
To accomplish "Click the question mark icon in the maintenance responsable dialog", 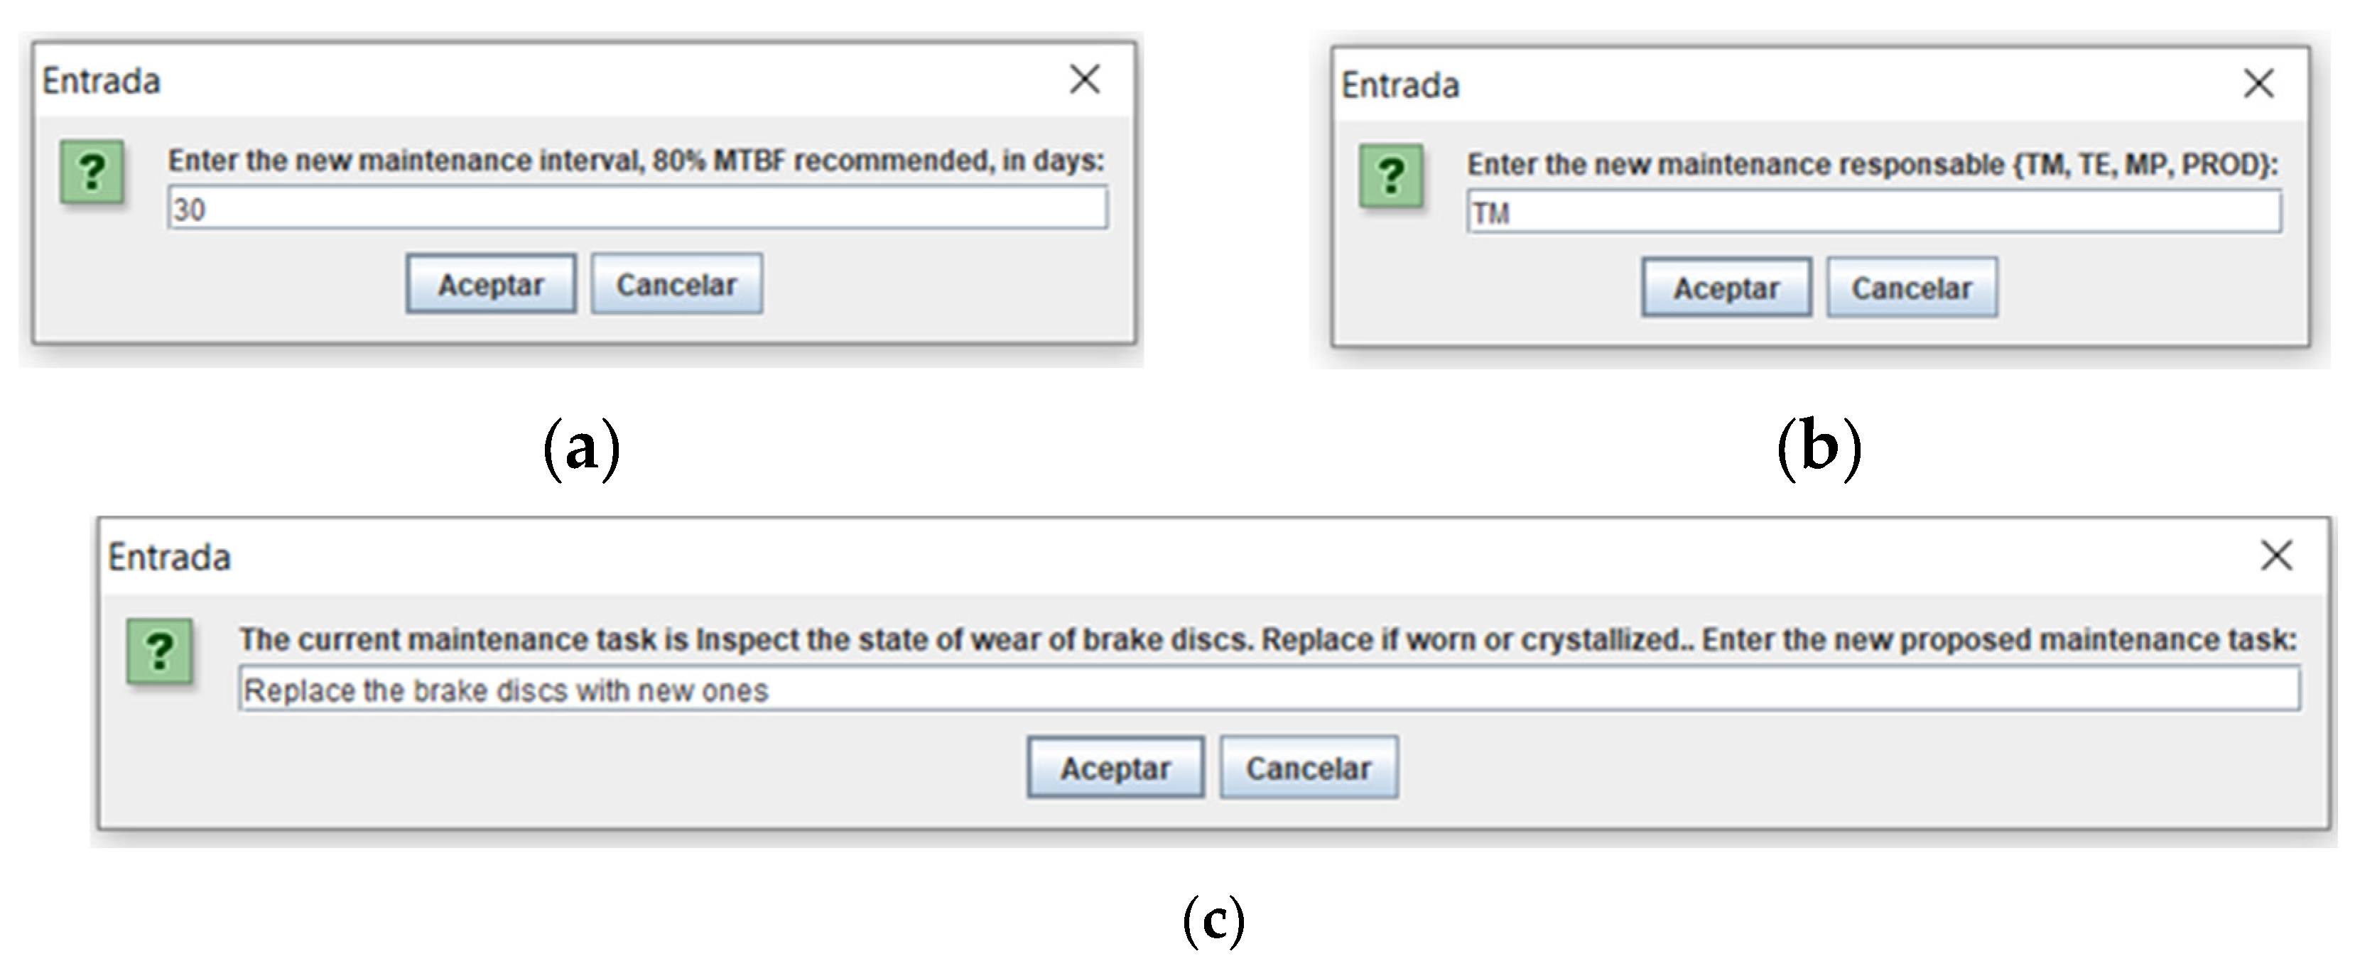I will (1390, 175).
